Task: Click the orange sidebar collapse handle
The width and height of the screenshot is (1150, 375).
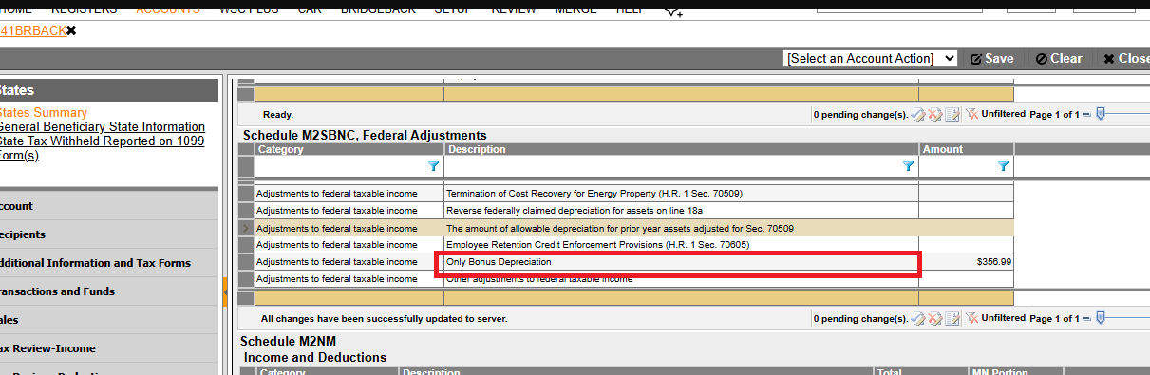Action: pos(225,291)
